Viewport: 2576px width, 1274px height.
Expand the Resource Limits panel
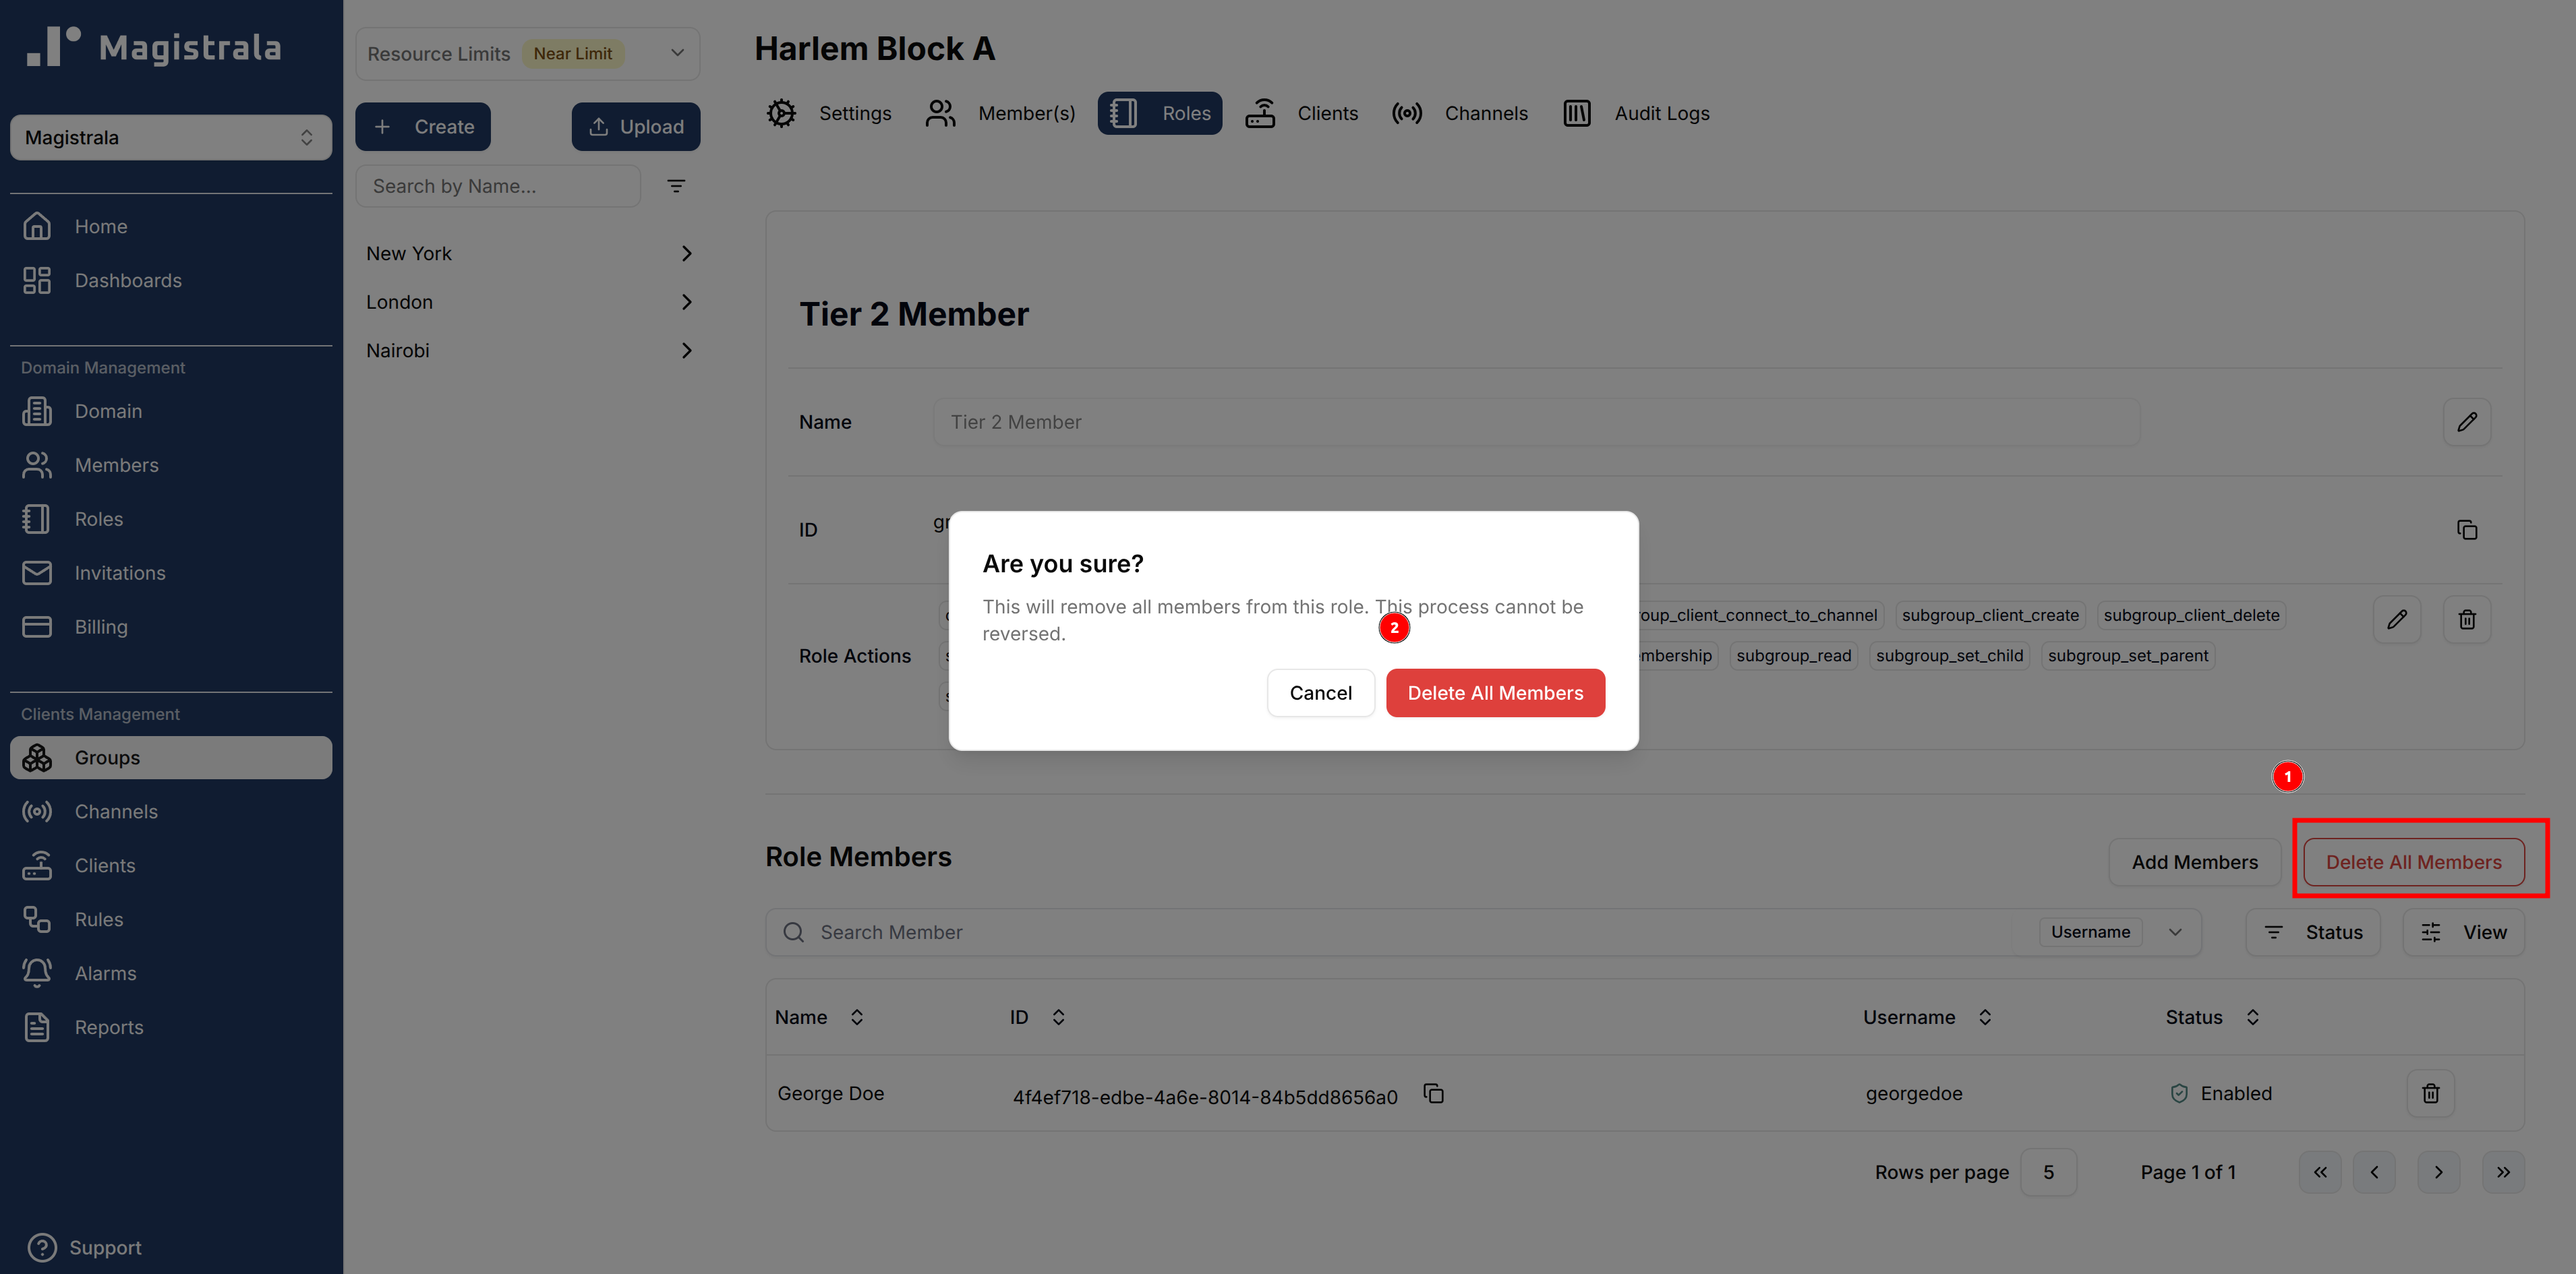coord(677,53)
